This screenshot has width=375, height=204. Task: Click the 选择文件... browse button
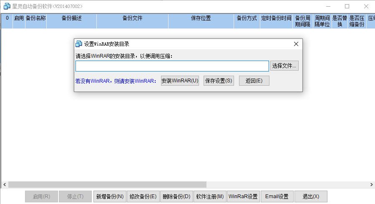pos(284,66)
